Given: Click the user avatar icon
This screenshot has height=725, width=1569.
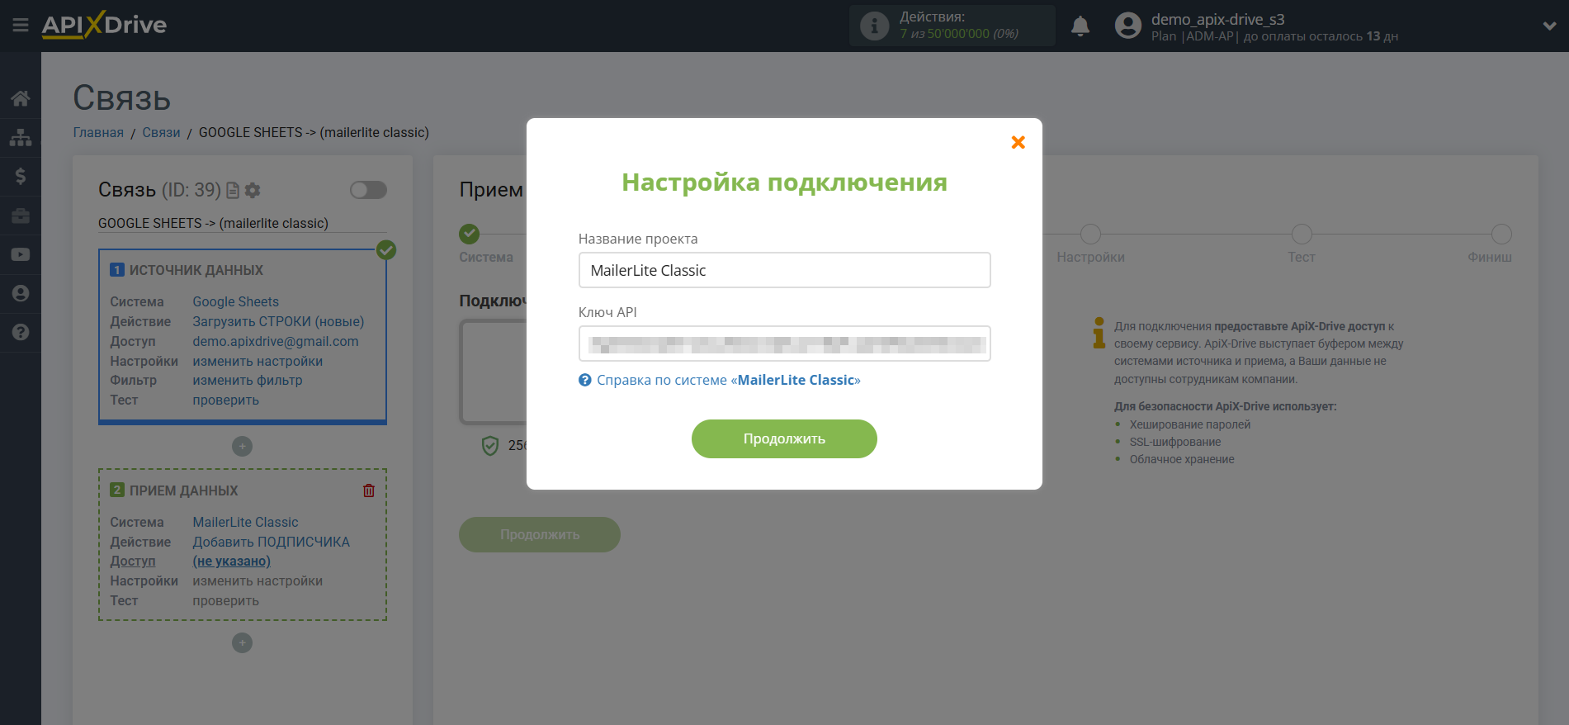Looking at the screenshot, I should coord(1127,26).
